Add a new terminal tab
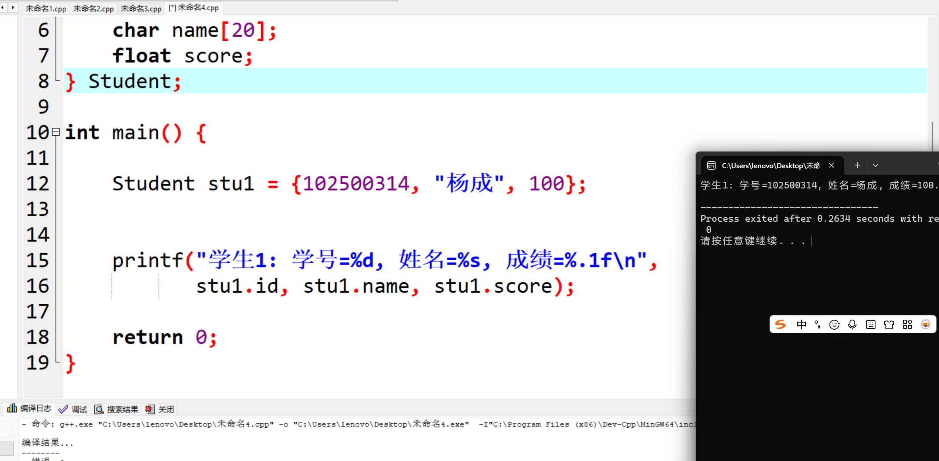Screen dimensions: 939x461 [857, 165]
